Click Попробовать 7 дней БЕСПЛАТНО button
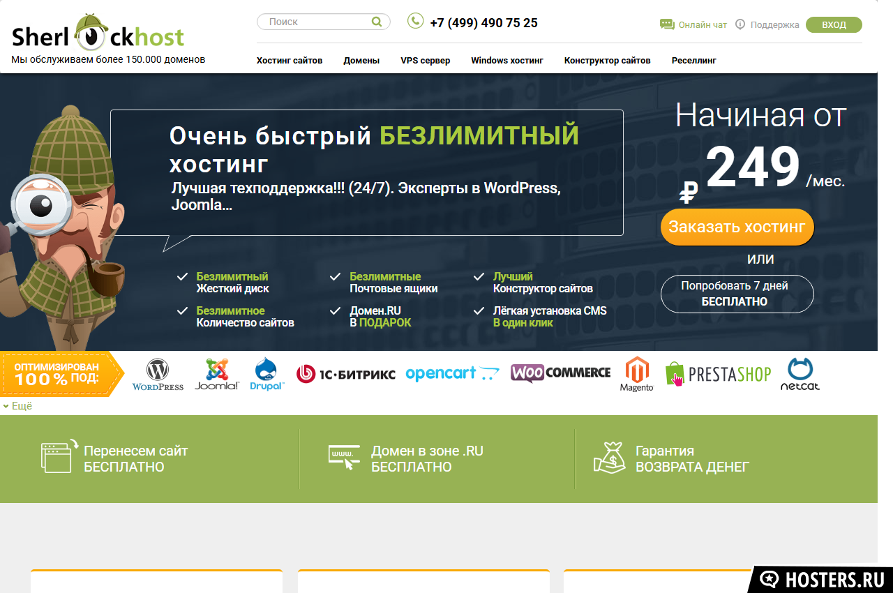Viewport: 893px width, 593px height. pos(737,294)
